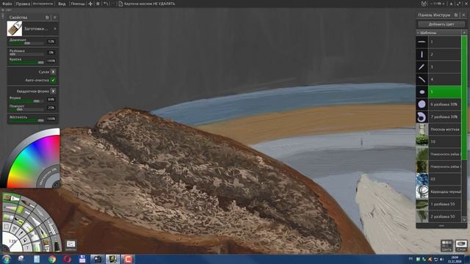This screenshot has width=470, height=264.
Task: Click the taskbar clock
Action: point(455,259)
